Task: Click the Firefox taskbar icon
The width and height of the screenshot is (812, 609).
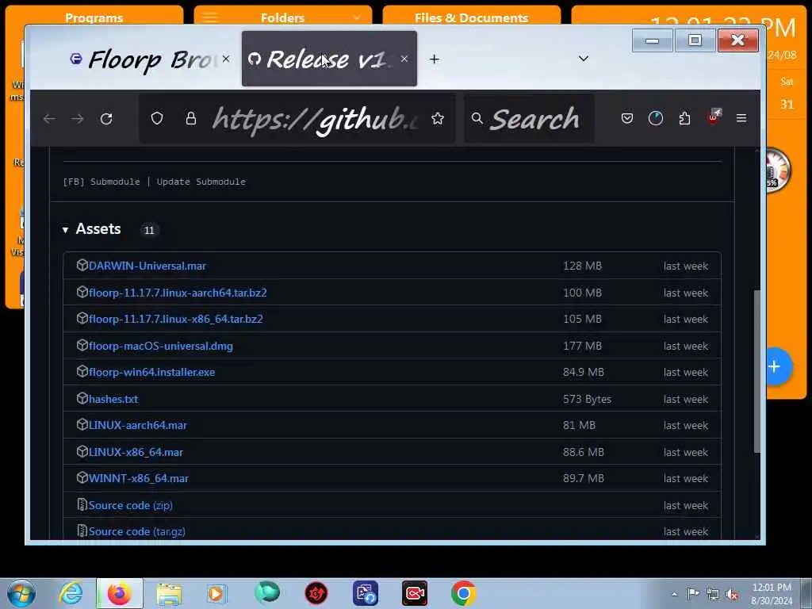Action: (119, 593)
